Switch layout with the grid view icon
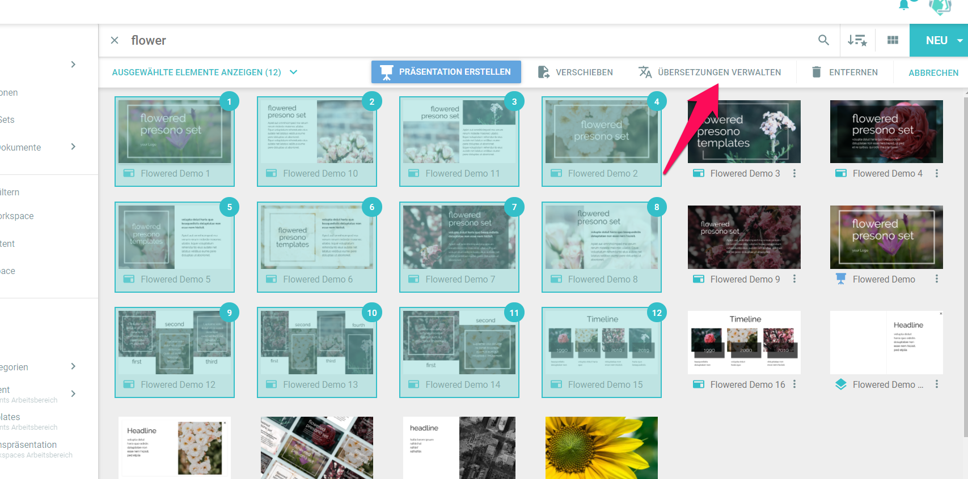The width and height of the screenshot is (968, 479). tap(893, 40)
